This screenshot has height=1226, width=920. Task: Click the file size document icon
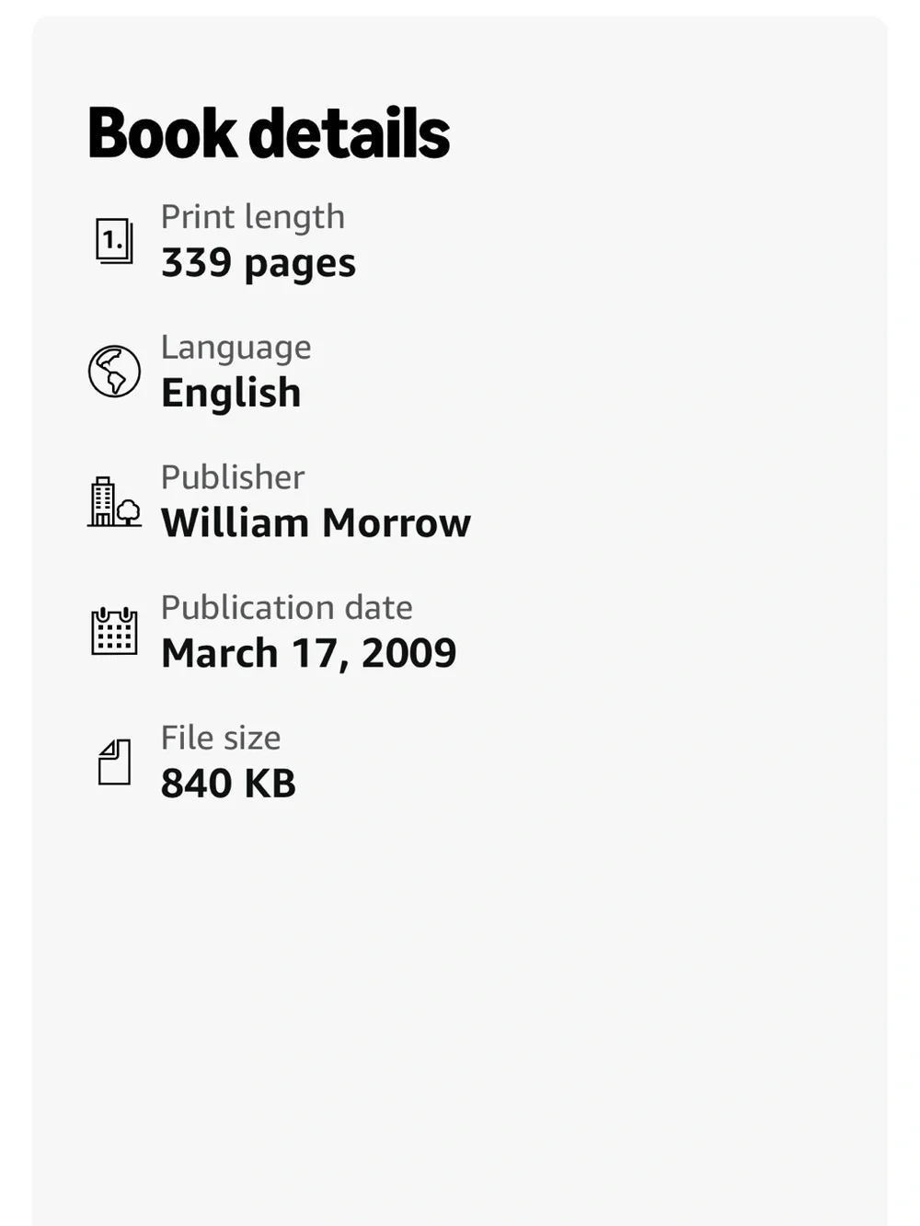pyautogui.click(x=114, y=762)
